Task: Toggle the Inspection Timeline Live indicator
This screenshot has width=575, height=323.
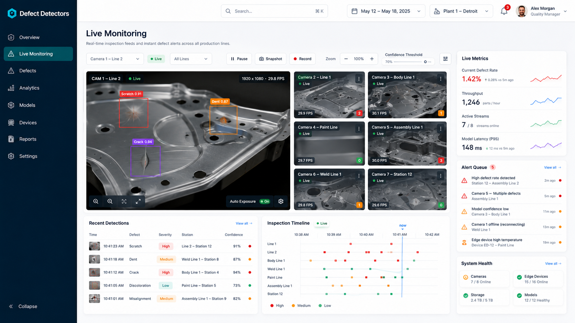Action: point(322,223)
